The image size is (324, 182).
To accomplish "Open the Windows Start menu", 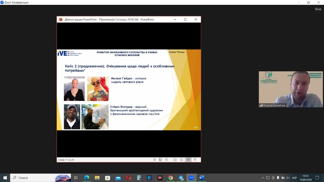I will point(5,178).
